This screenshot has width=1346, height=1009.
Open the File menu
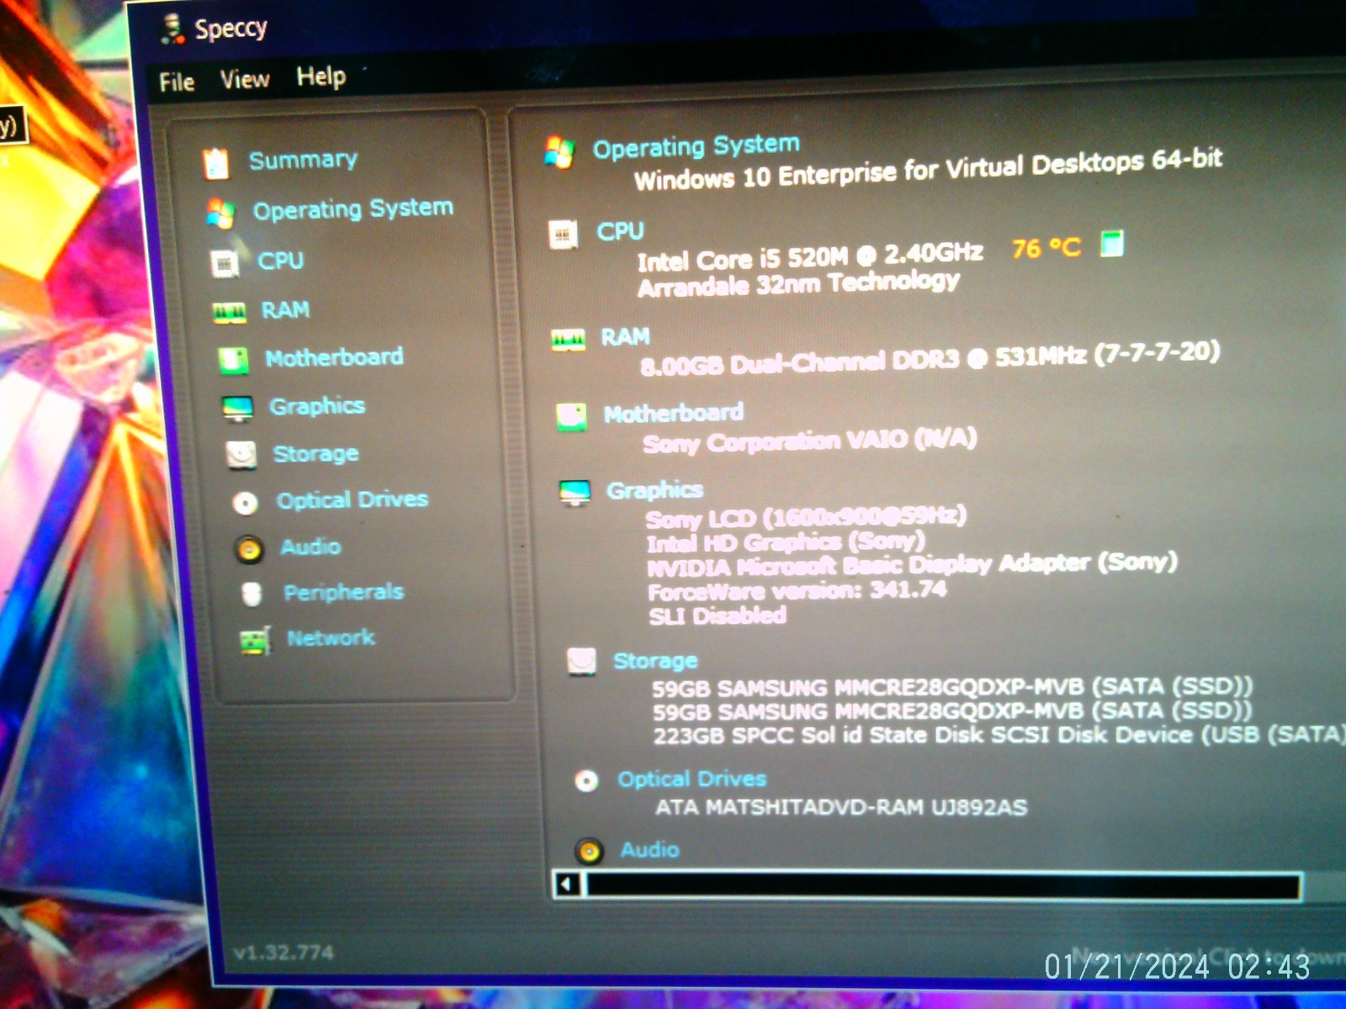coord(177,82)
